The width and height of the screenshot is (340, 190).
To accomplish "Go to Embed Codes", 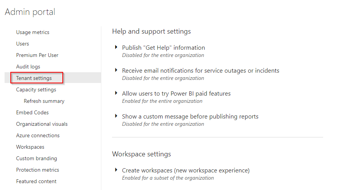I will coord(32,113).
